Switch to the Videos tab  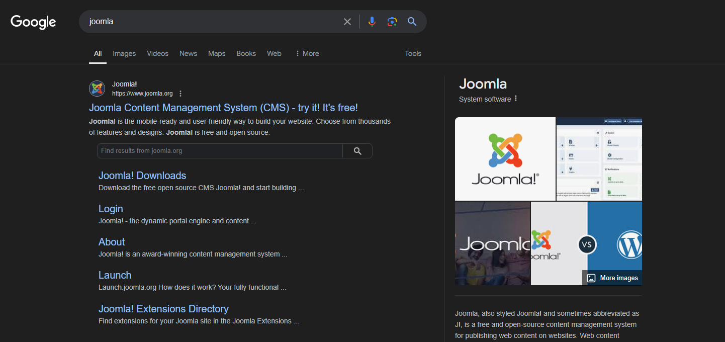coord(157,53)
